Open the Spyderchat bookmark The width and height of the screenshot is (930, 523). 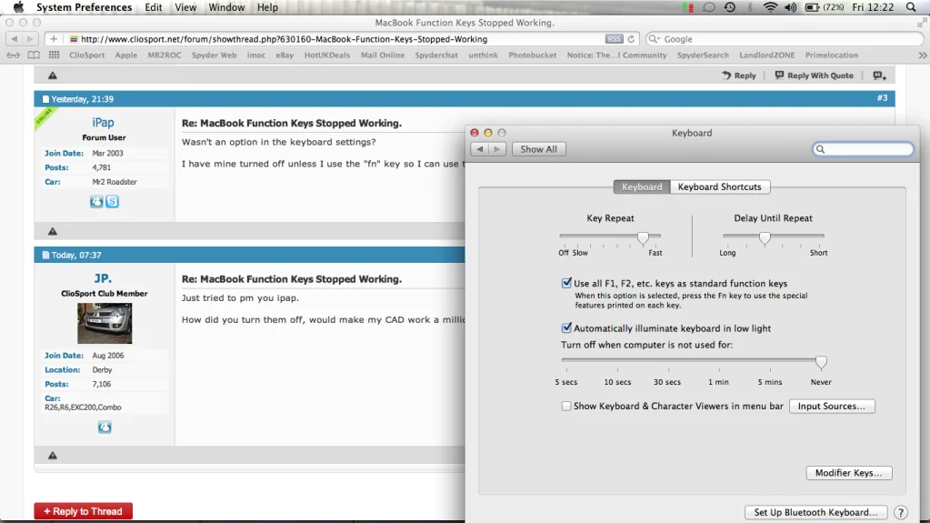(x=436, y=55)
